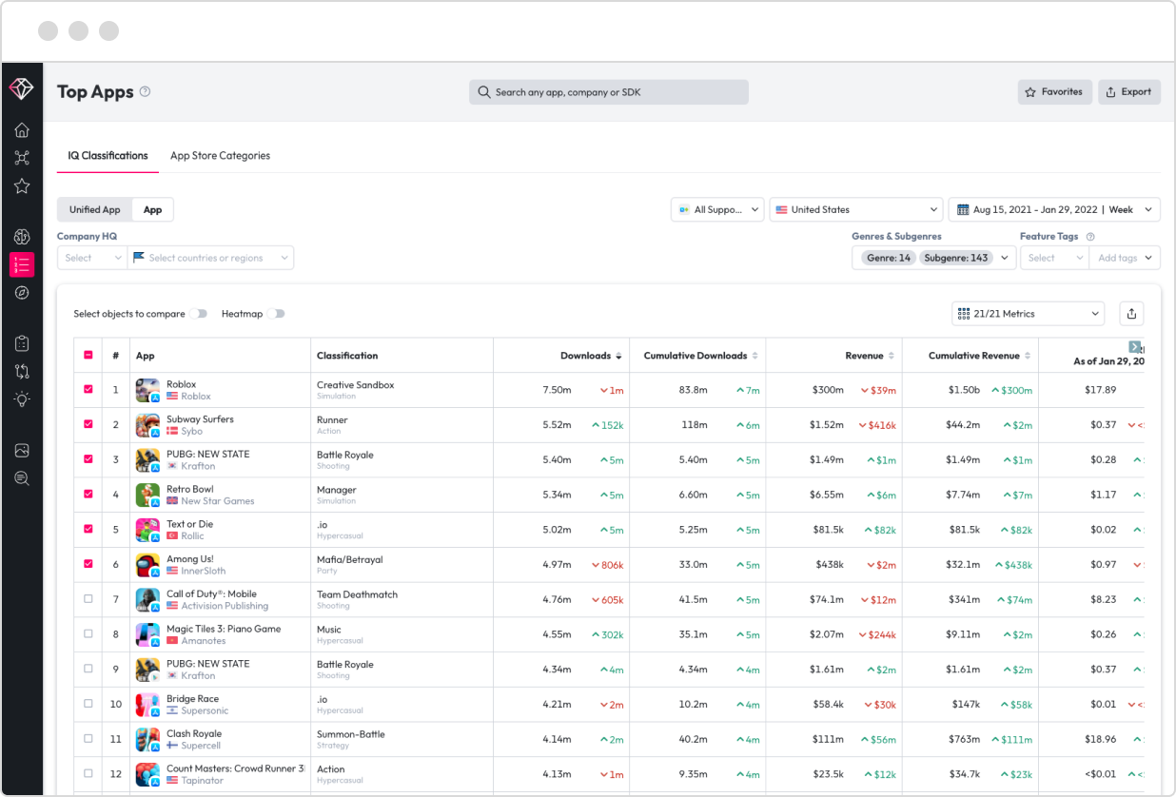This screenshot has height=797, width=1176.
Task: Sort by the Downloads column arrow
Action: [x=618, y=356]
